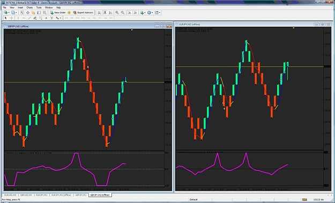Expand the Indicators list dropdown arrow
Image resolution: width=335 pixels, height=203 pixels.
pyautogui.click(x=145, y=13)
